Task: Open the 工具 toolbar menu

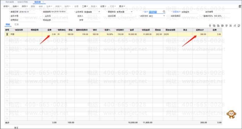Action: click(x=85, y=6)
